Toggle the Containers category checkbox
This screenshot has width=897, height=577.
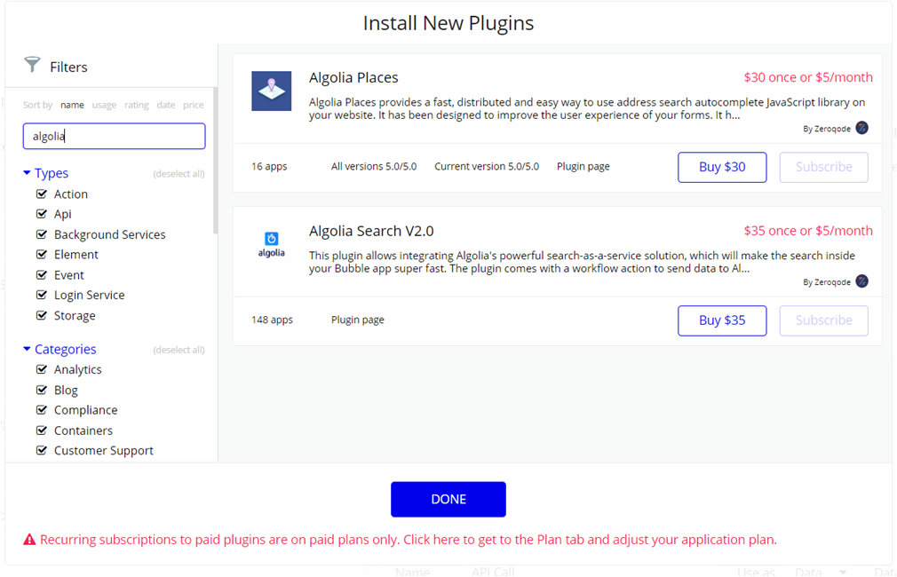pos(41,431)
